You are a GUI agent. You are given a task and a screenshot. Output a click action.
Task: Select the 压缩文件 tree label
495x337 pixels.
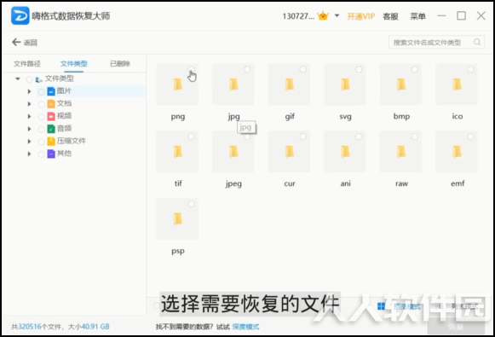72,141
